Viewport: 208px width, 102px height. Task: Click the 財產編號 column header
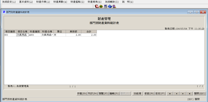click(x=35, y=32)
